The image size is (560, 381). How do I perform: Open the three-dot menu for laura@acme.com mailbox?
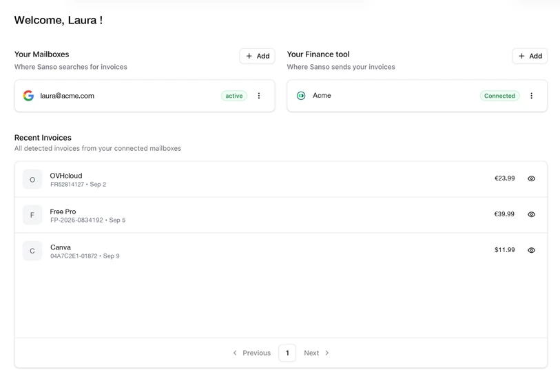pyautogui.click(x=259, y=96)
